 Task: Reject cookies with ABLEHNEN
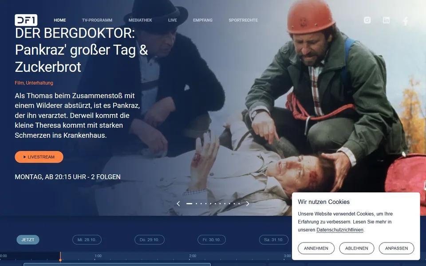point(356,248)
